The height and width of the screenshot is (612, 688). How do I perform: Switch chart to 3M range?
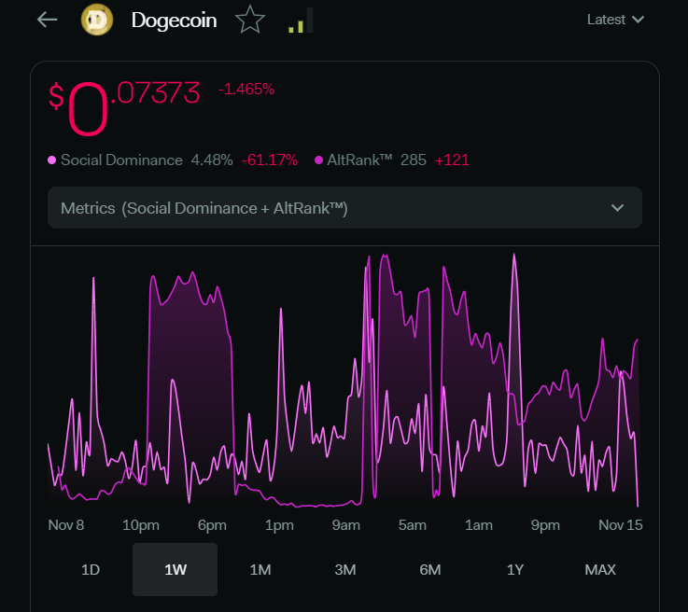tap(345, 569)
